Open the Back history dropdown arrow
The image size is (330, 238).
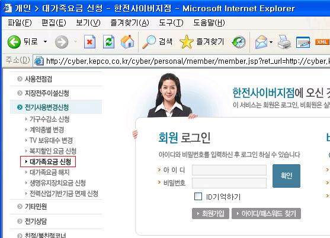click(x=45, y=42)
